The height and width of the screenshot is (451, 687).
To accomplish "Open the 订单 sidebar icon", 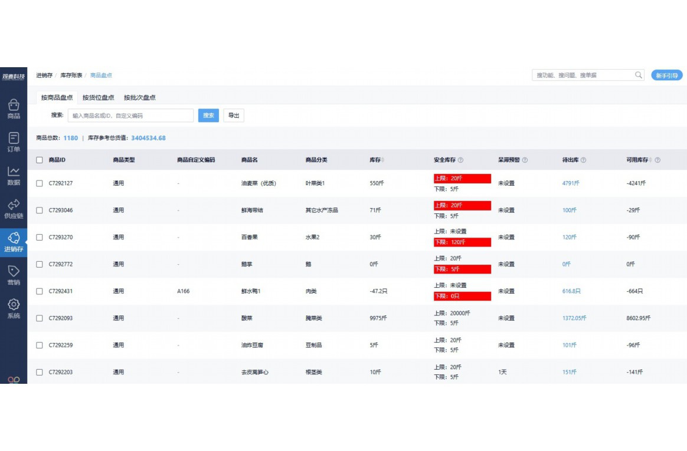I will click(14, 139).
